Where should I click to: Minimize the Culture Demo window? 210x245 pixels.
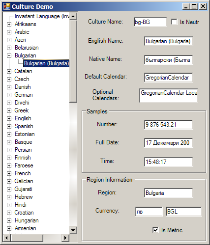click(x=186, y=6)
